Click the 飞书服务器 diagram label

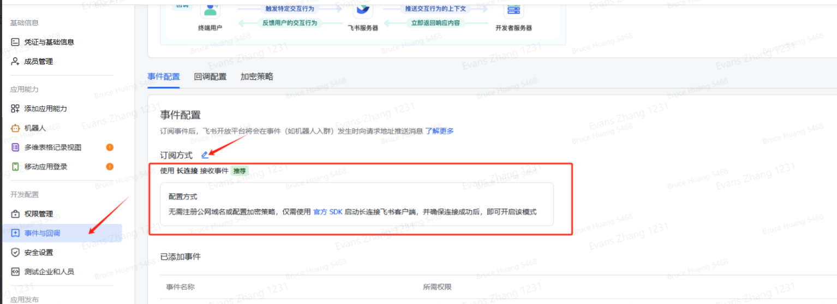pyautogui.click(x=363, y=27)
